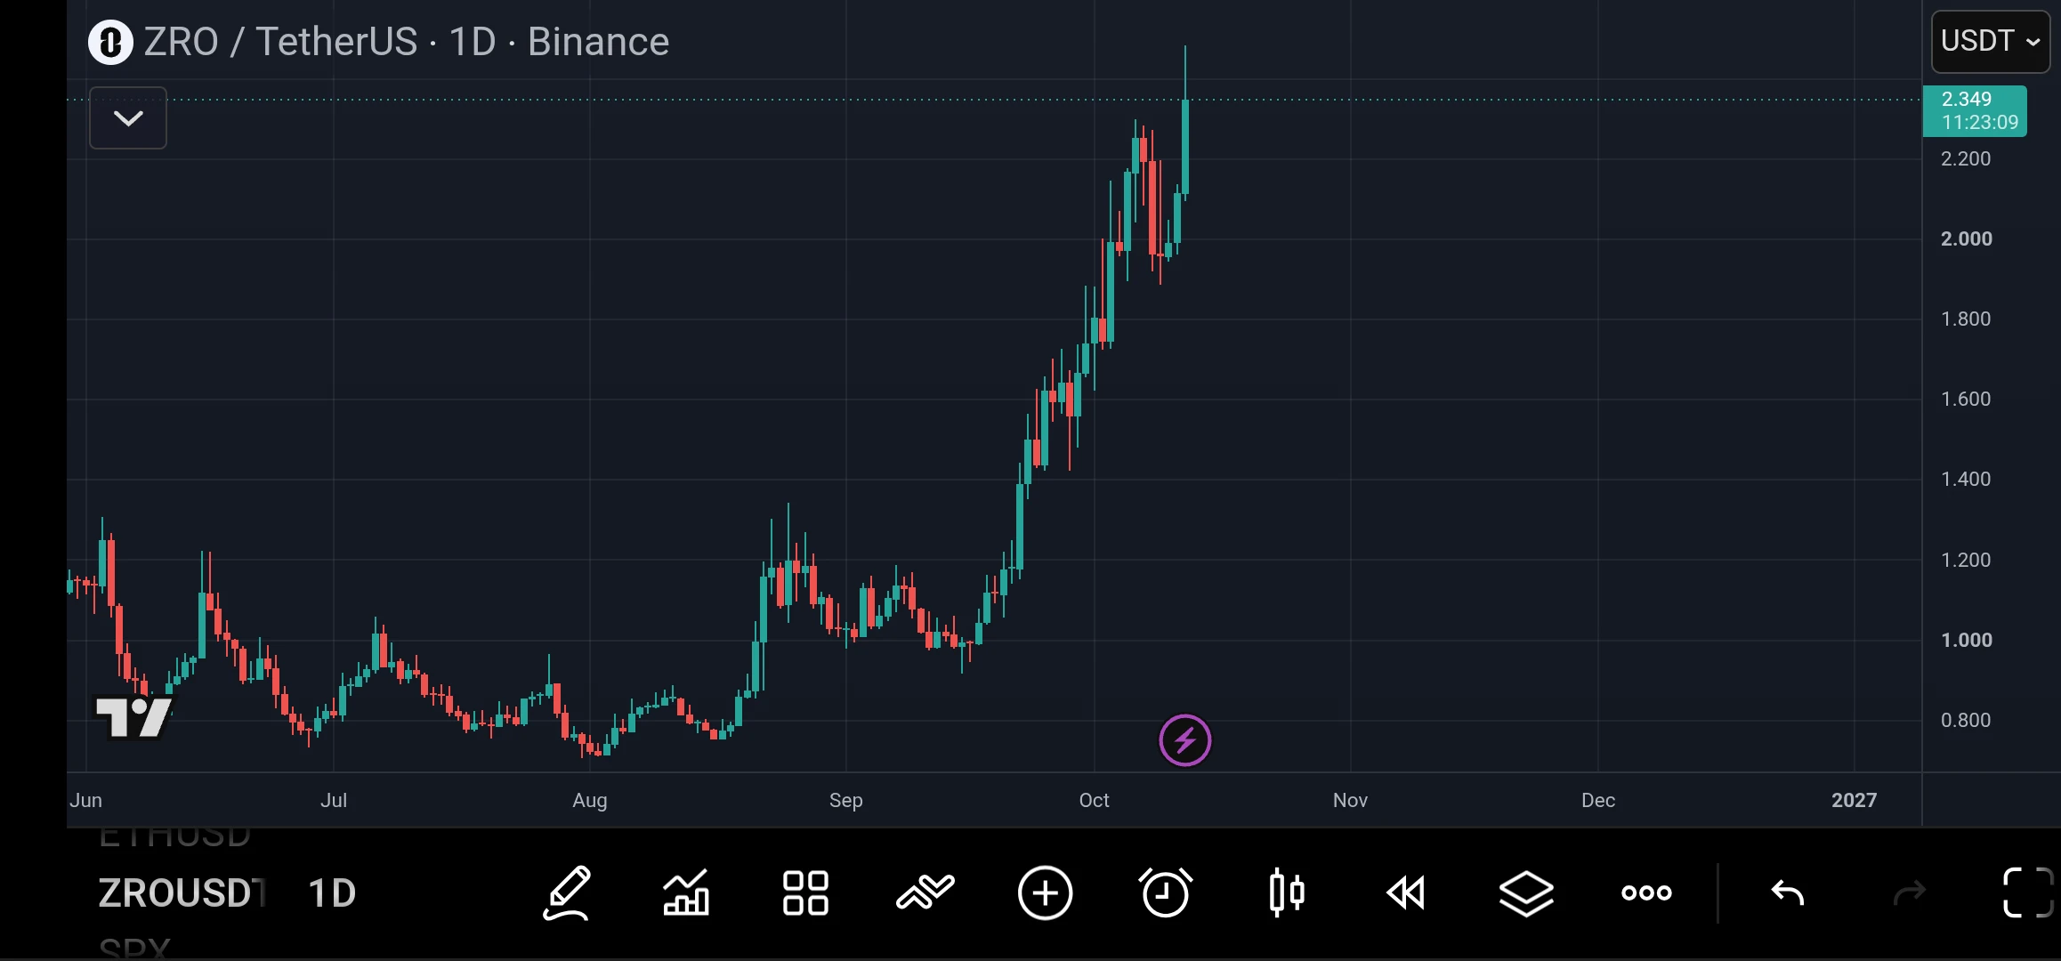Click the Oct date axis label
Screen dimensions: 2061x961
tap(1094, 800)
